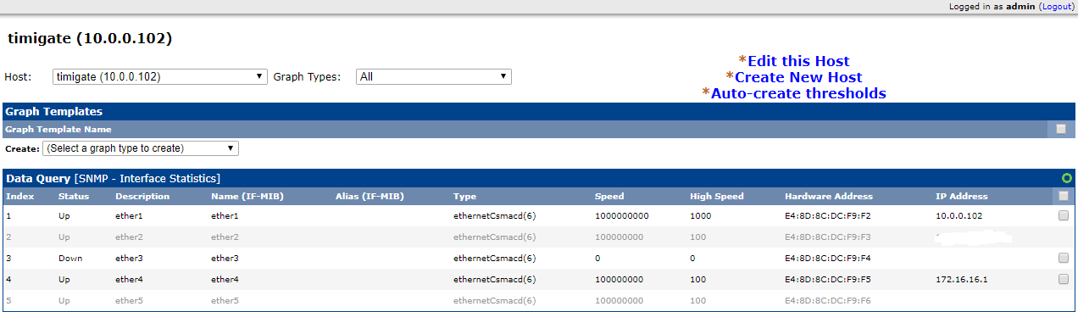Click hardware address E4:8D:8C:DC:F9:F4
Viewport: 1078px width, 312px height.
828,258
